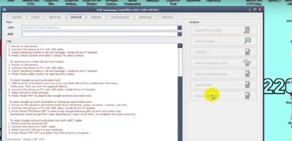292x141 pixels.
Task: Expand the COM port dropdown arrow
Action: click(179, 28)
